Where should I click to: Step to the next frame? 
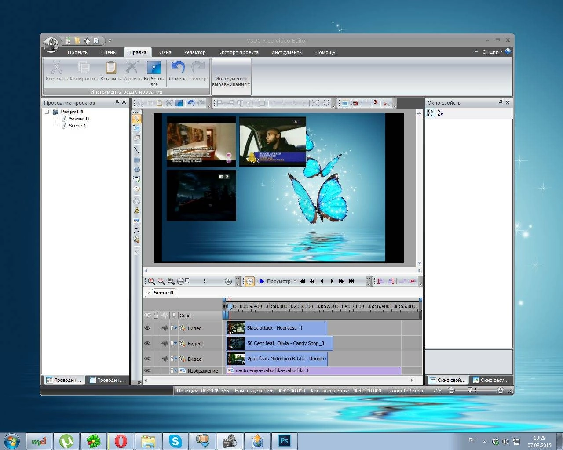click(332, 281)
